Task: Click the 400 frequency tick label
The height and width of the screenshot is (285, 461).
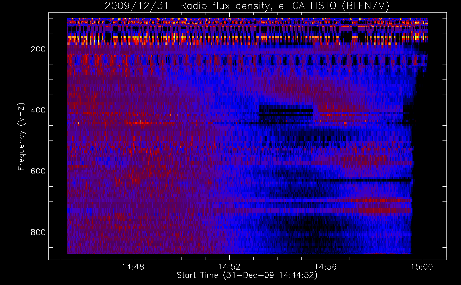Action: [38, 110]
